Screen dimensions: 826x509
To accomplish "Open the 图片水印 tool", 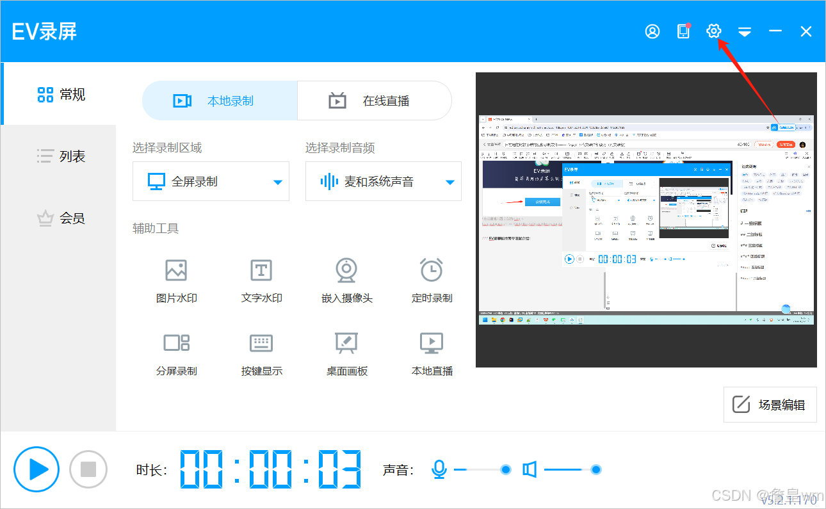I will click(176, 280).
